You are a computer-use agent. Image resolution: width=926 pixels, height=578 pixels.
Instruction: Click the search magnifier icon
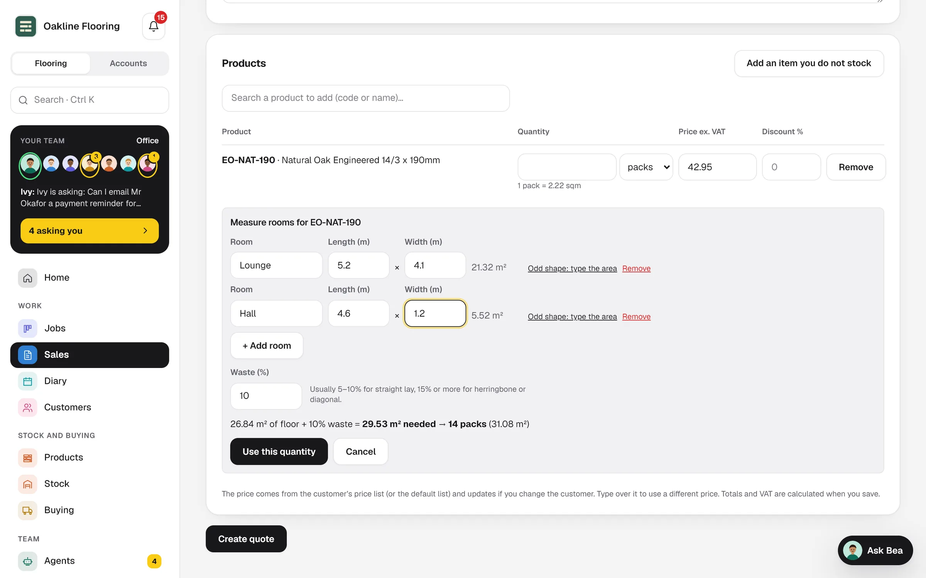tap(23, 100)
